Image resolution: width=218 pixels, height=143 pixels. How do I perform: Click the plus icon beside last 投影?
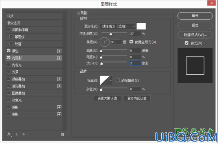[59, 114]
